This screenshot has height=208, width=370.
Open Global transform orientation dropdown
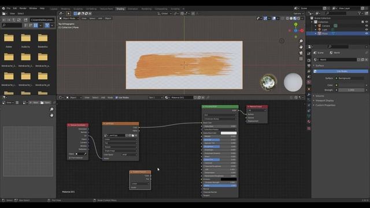point(164,13)
